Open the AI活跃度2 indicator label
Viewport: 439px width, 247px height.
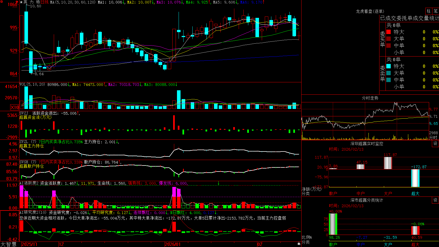click(x=29, y=183)
